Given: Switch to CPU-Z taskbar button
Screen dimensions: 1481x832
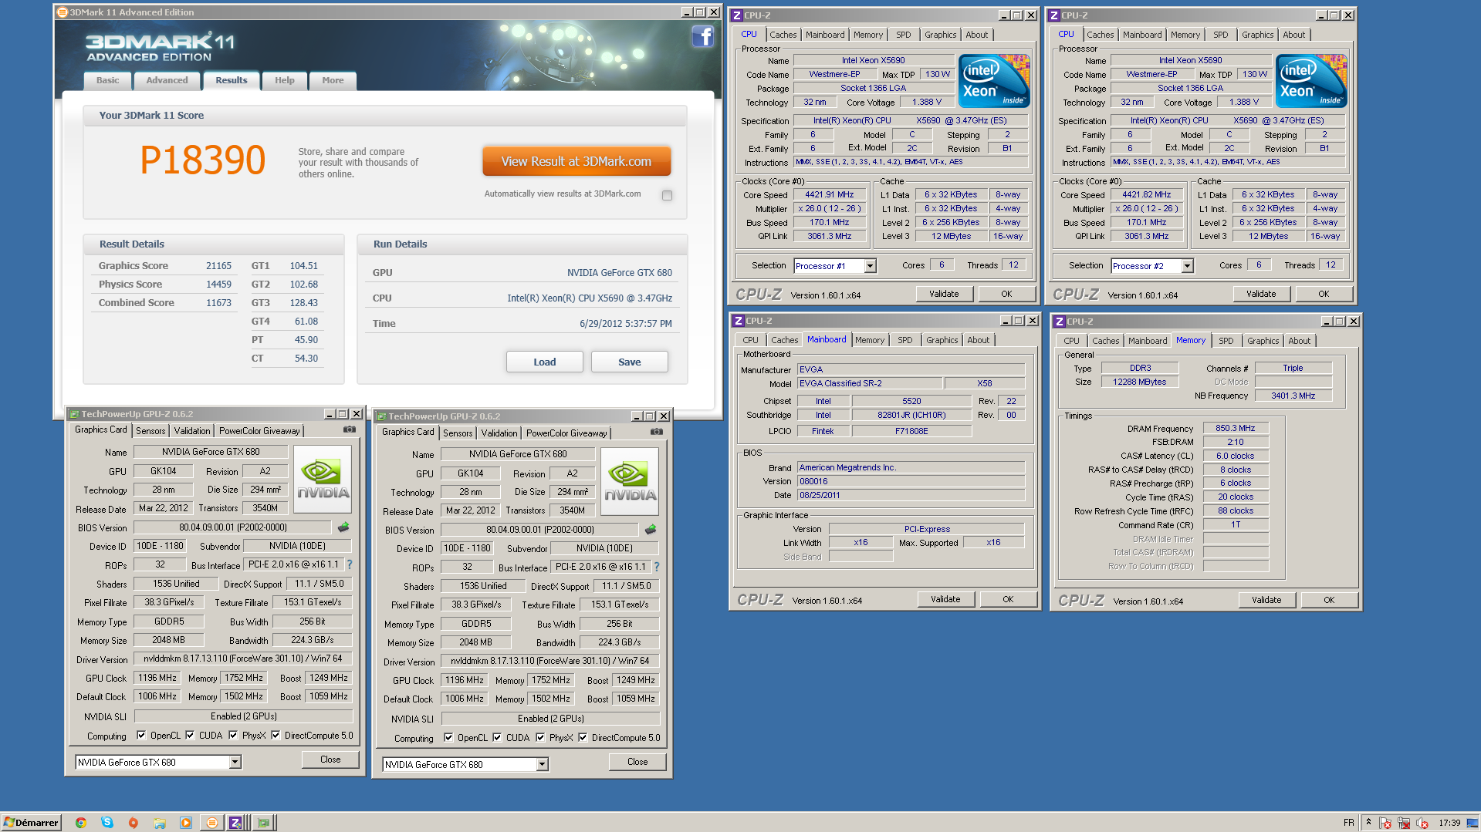Looking at the screenshot, I should pyautogui.click(x=236, y=823).
